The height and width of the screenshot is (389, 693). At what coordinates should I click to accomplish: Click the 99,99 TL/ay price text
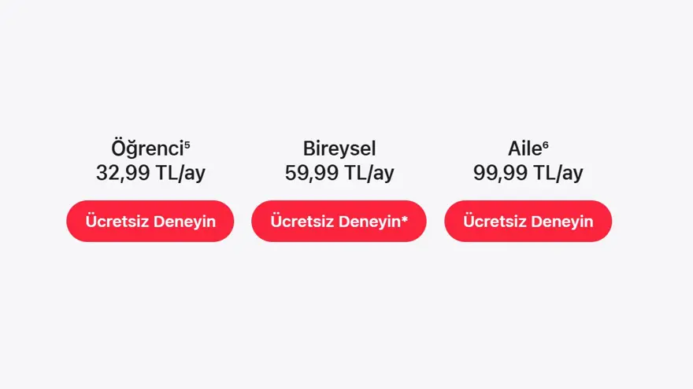(528, 173)
